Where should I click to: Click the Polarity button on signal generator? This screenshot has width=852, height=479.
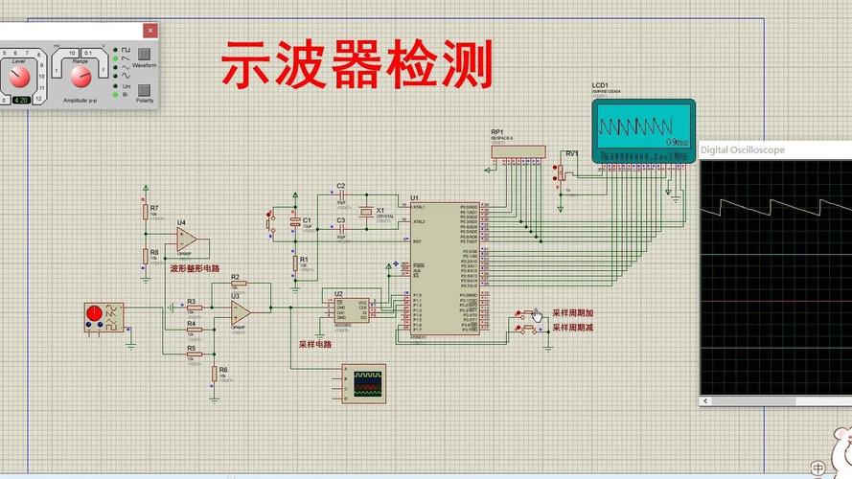(144, 90)
